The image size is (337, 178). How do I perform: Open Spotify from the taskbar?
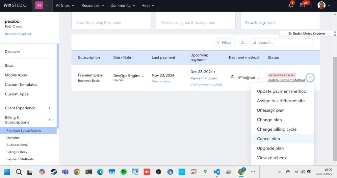(124, 172)
